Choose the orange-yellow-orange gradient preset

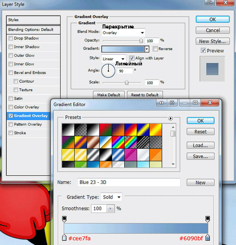(x=155, y=130)
